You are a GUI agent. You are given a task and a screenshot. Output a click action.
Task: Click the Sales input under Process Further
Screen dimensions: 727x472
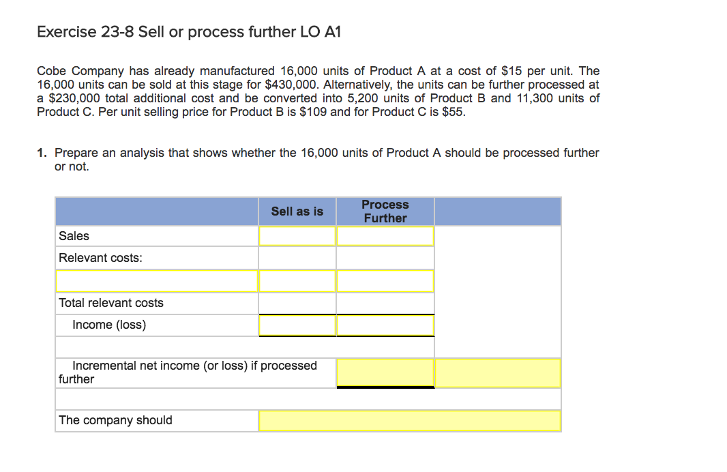(x=385, y=236)
